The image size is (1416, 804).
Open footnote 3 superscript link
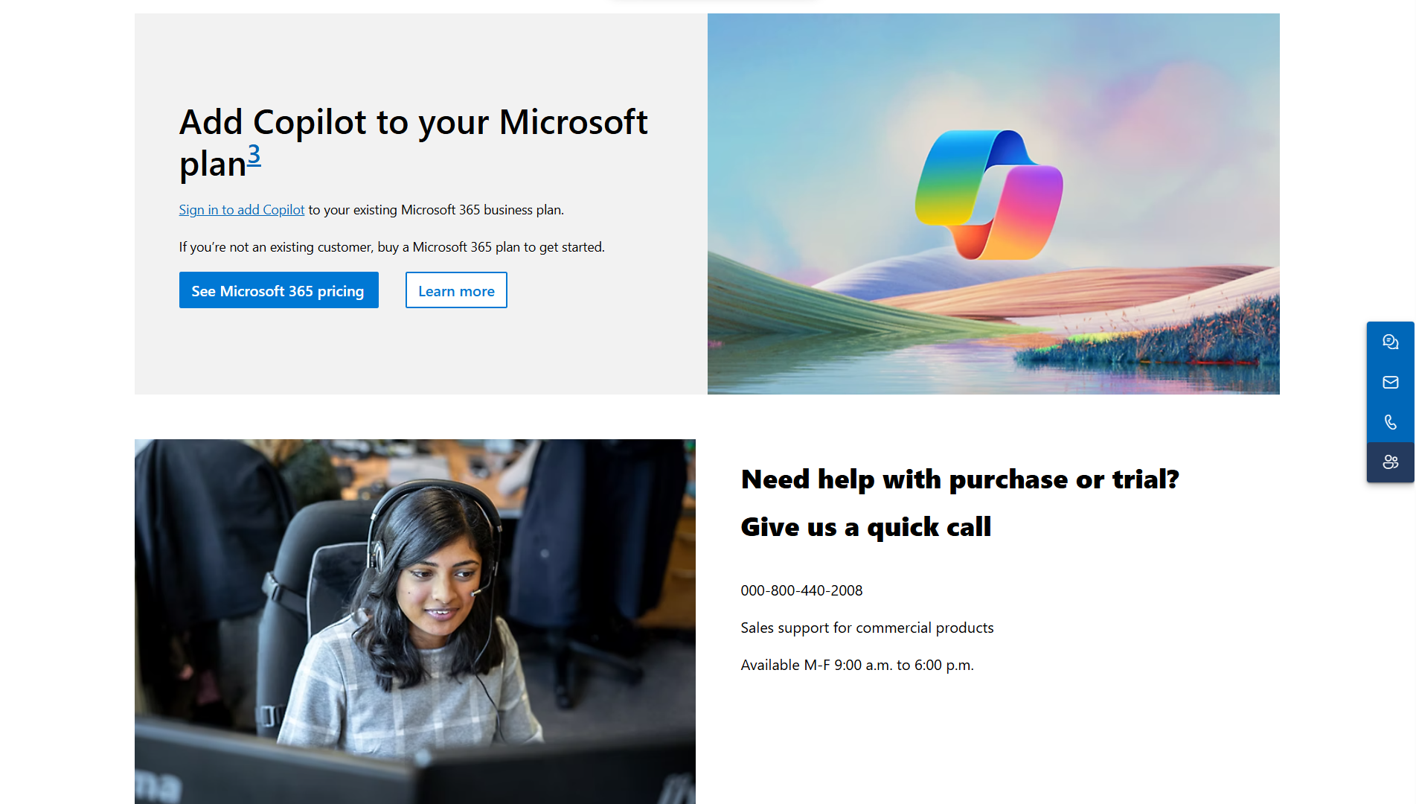tap(254, 154)
